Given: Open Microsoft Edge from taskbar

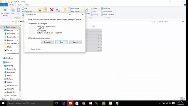Looking at the screenshot, I should coord(64,103).
